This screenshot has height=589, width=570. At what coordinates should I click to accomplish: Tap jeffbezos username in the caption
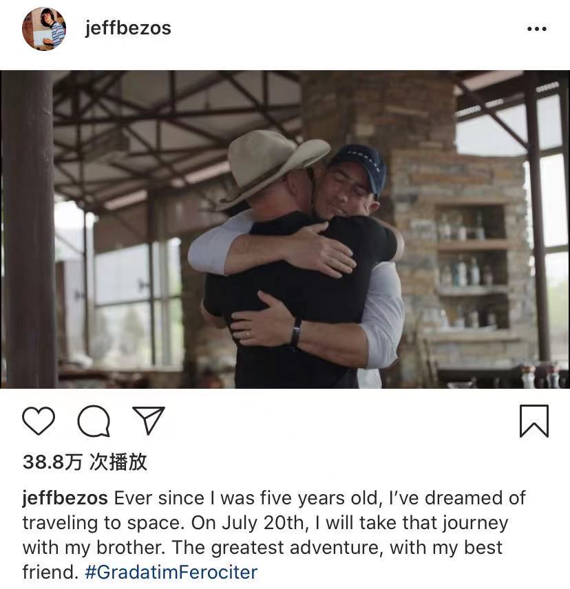point(65,498)
